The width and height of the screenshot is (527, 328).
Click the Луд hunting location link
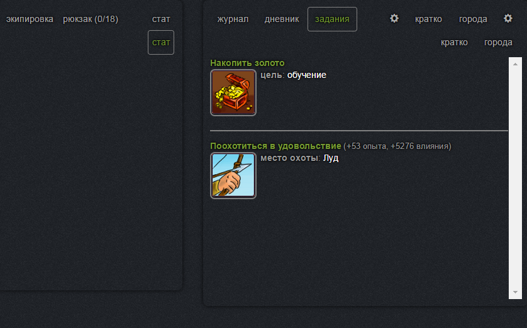pos(331,158)
